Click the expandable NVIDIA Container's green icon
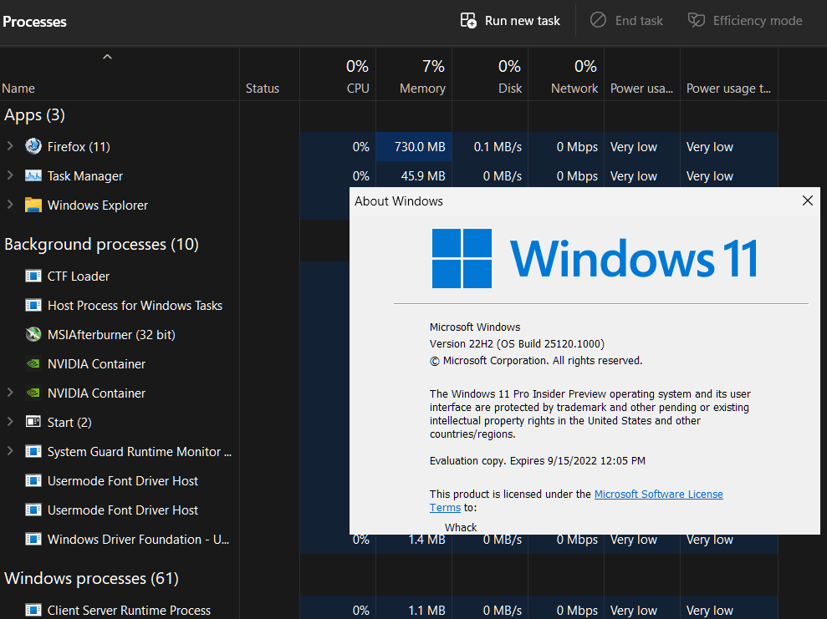827x619 pixels. tap(33, 393)
